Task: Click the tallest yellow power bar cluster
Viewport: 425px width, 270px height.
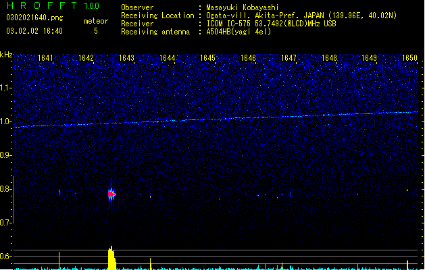Action: pos(112,258)
